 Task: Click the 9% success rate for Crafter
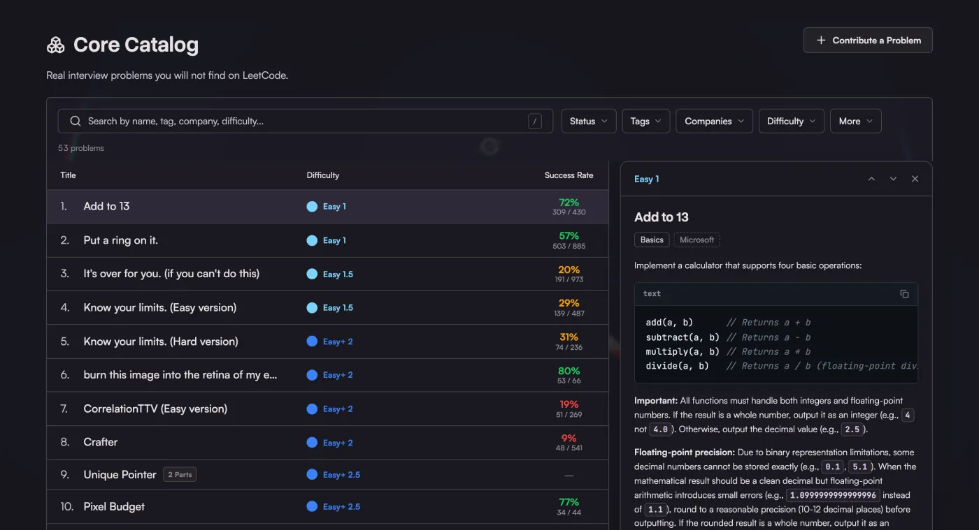[x=569, y=439]
